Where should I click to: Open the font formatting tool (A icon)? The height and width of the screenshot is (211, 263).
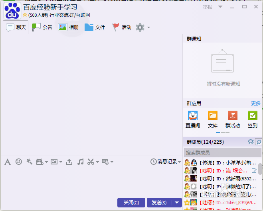8,162
